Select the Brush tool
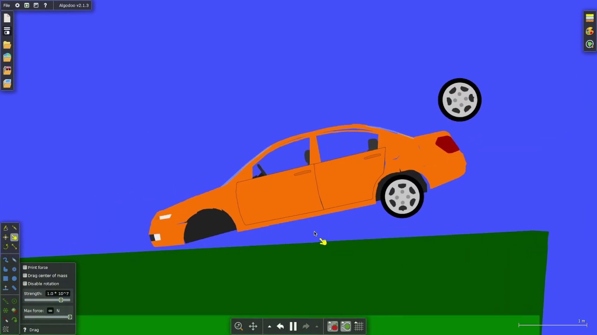 coord(6,260)
